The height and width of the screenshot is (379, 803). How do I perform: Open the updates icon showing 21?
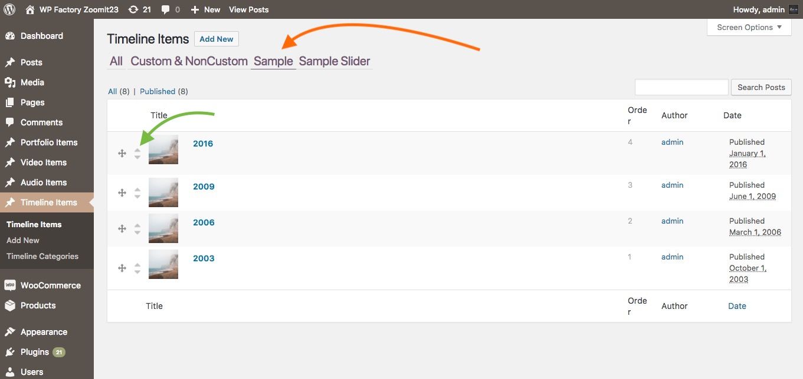[x=134, y=9]
